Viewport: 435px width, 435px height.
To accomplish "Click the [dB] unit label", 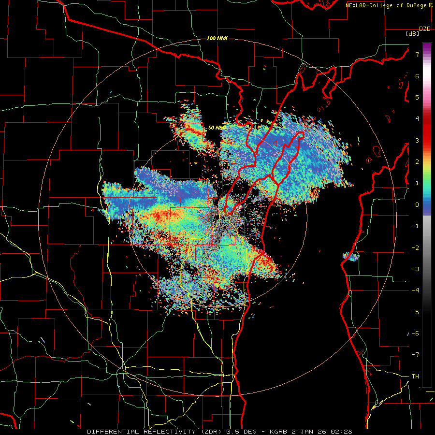I will coord(412,34).
